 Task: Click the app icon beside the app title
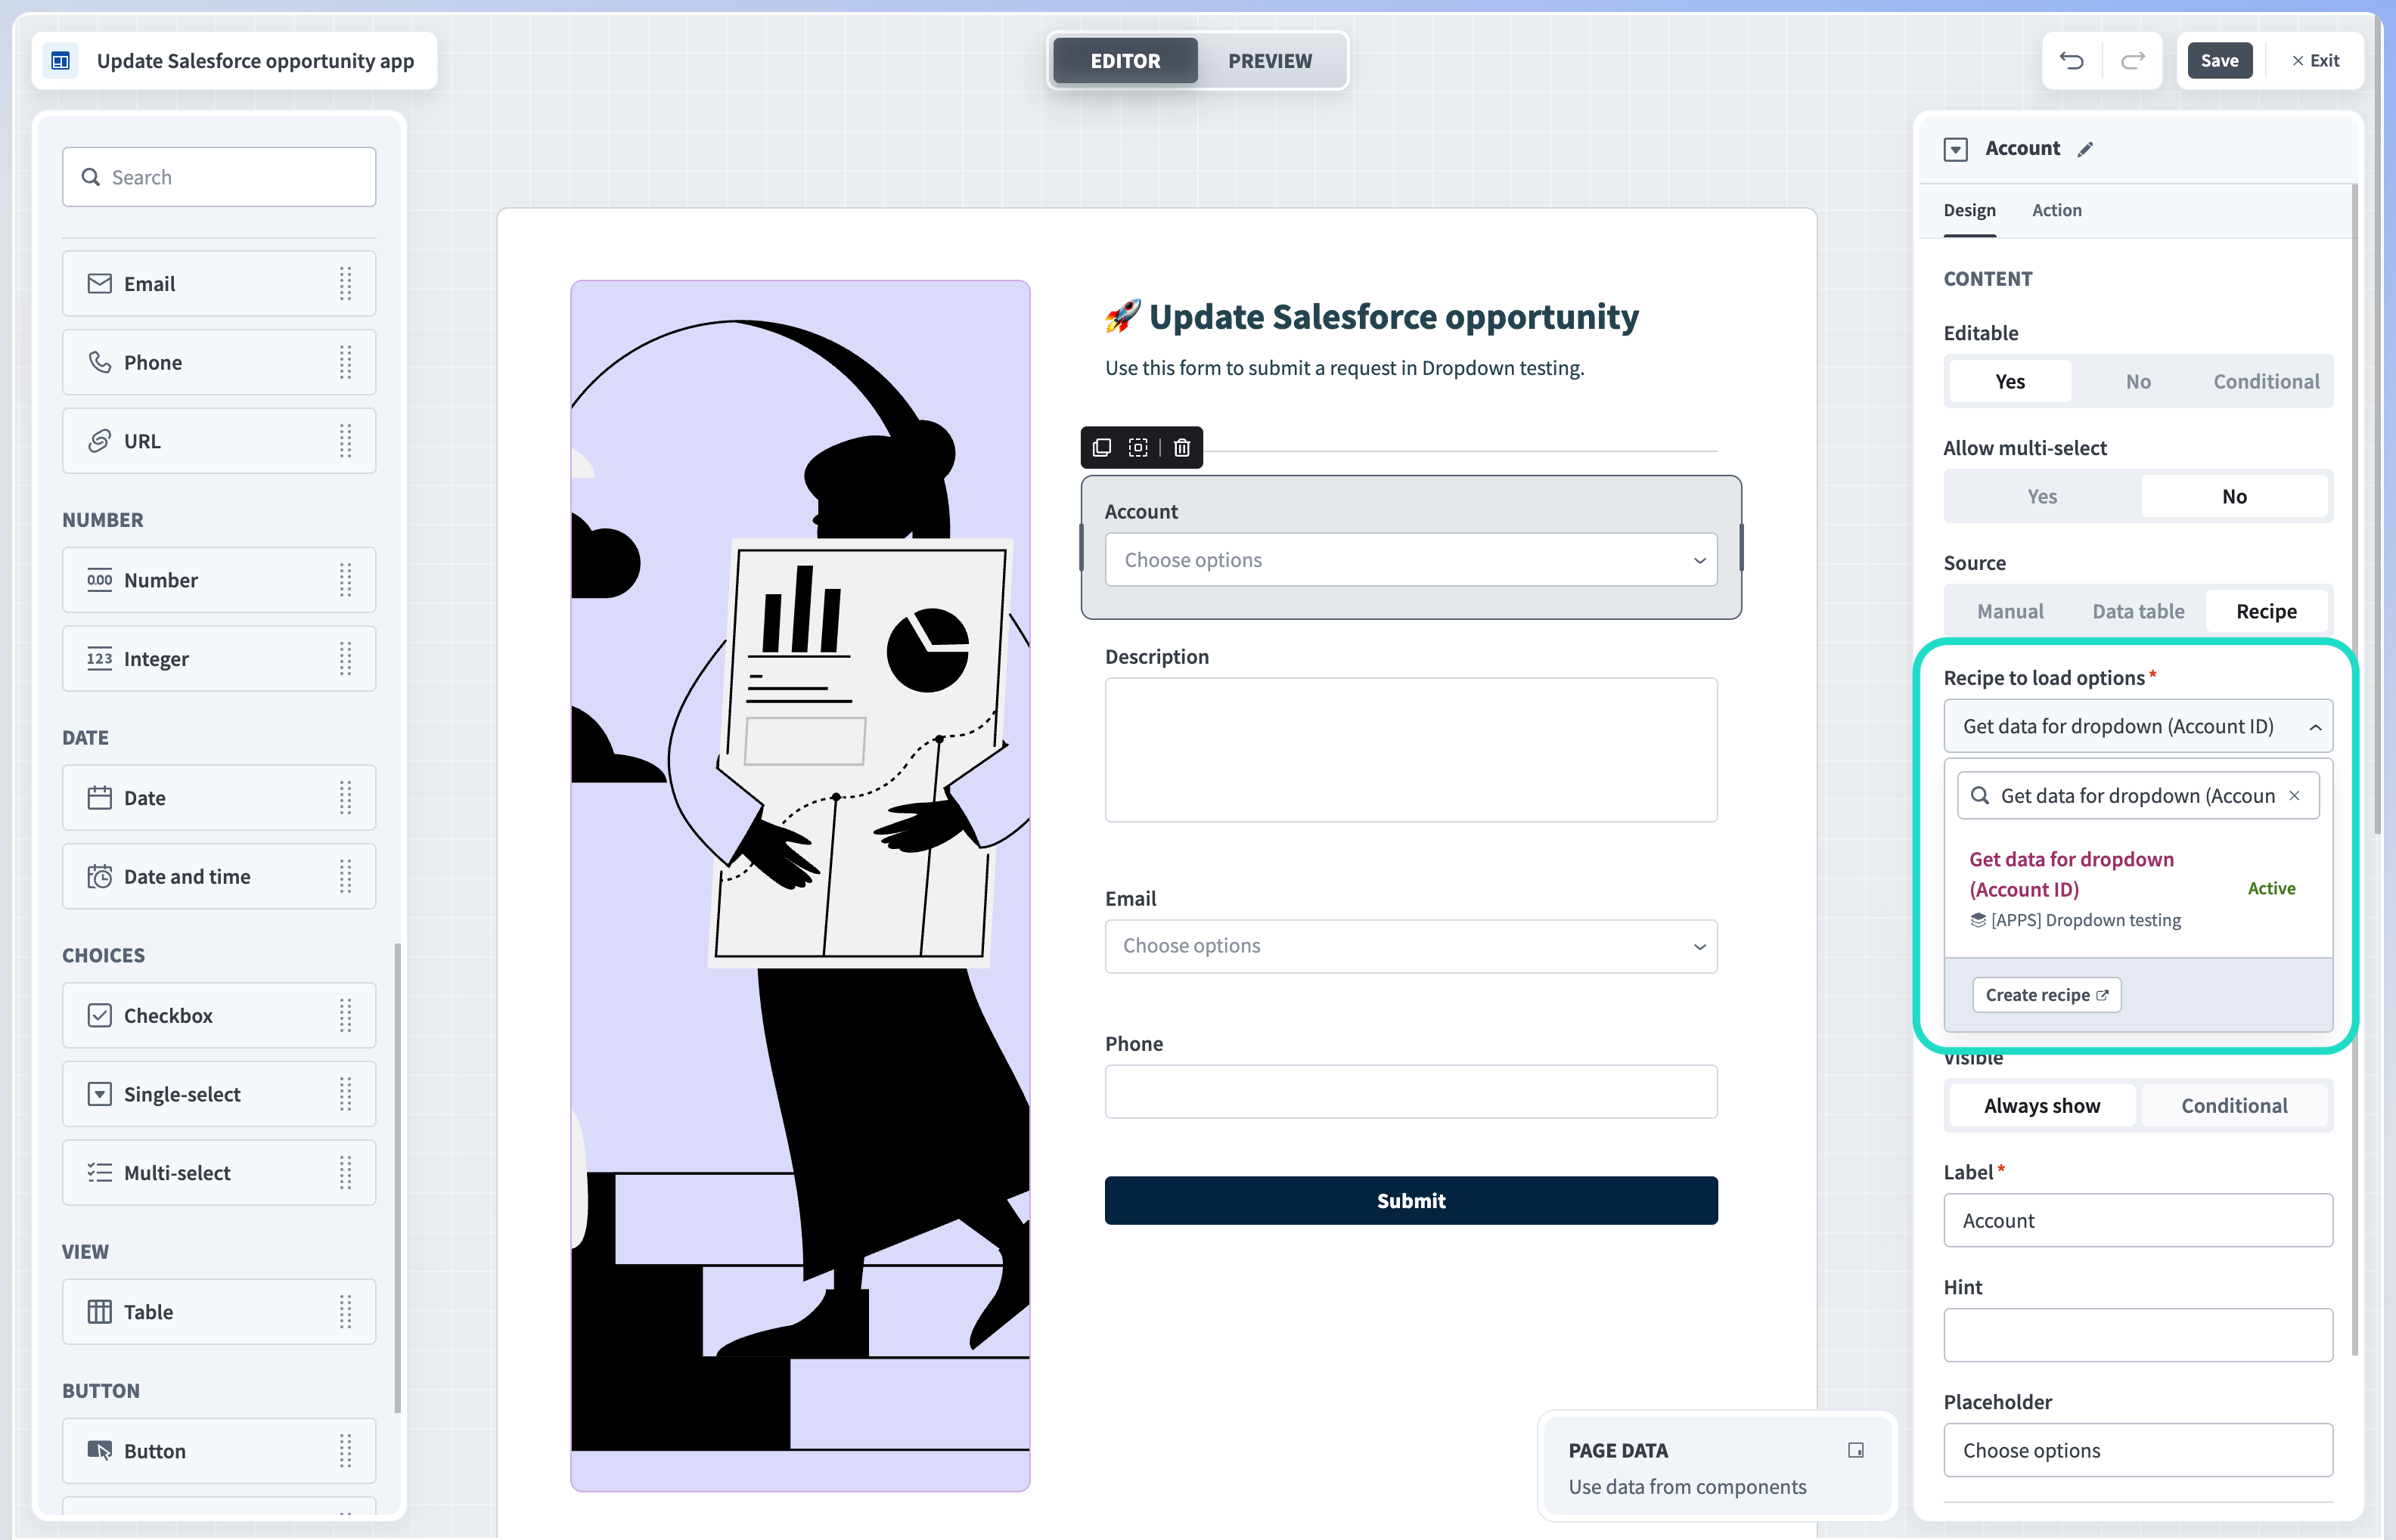(61, 61)
